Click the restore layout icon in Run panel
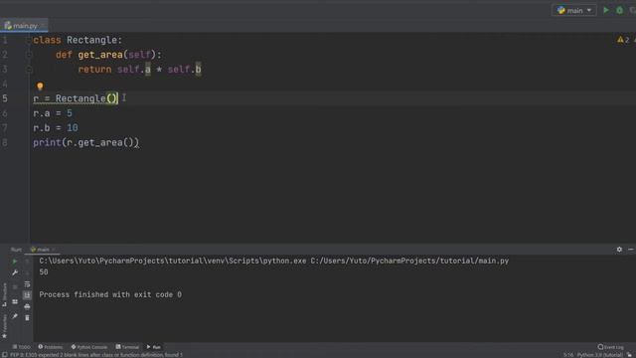This screenshot has height=358, width=636. (x=15, y=301)
